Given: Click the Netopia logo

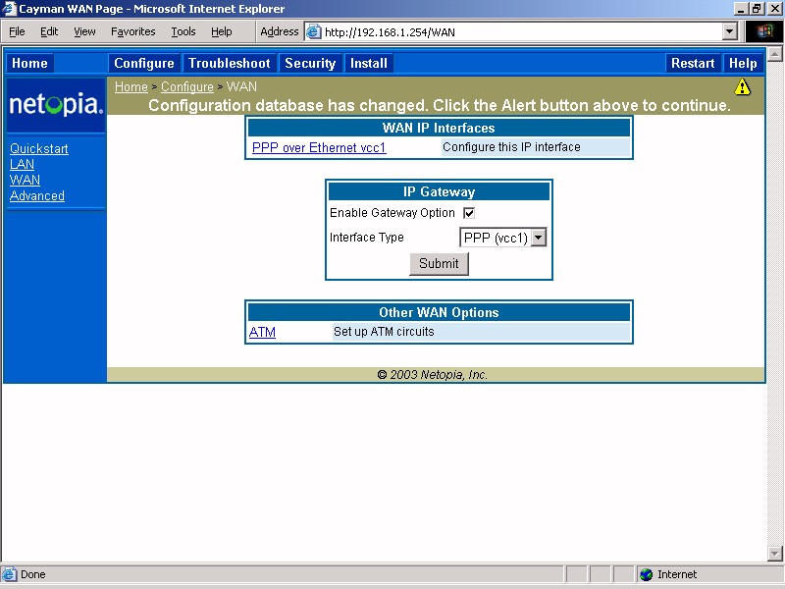Looking at the screenshot, I should 56,105.
